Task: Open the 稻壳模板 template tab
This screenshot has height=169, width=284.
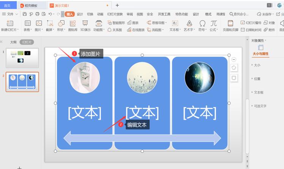Action: tap(32, 5)
